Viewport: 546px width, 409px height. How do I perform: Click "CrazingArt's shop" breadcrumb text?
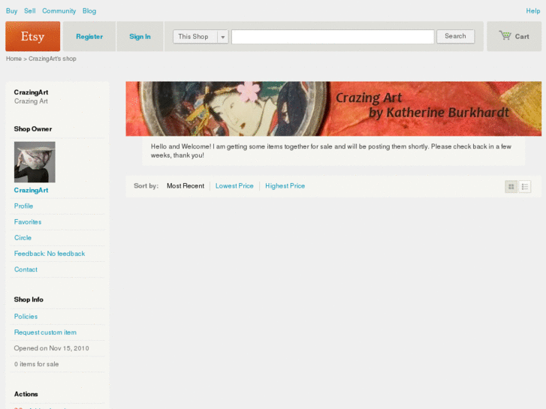point(53,59)
